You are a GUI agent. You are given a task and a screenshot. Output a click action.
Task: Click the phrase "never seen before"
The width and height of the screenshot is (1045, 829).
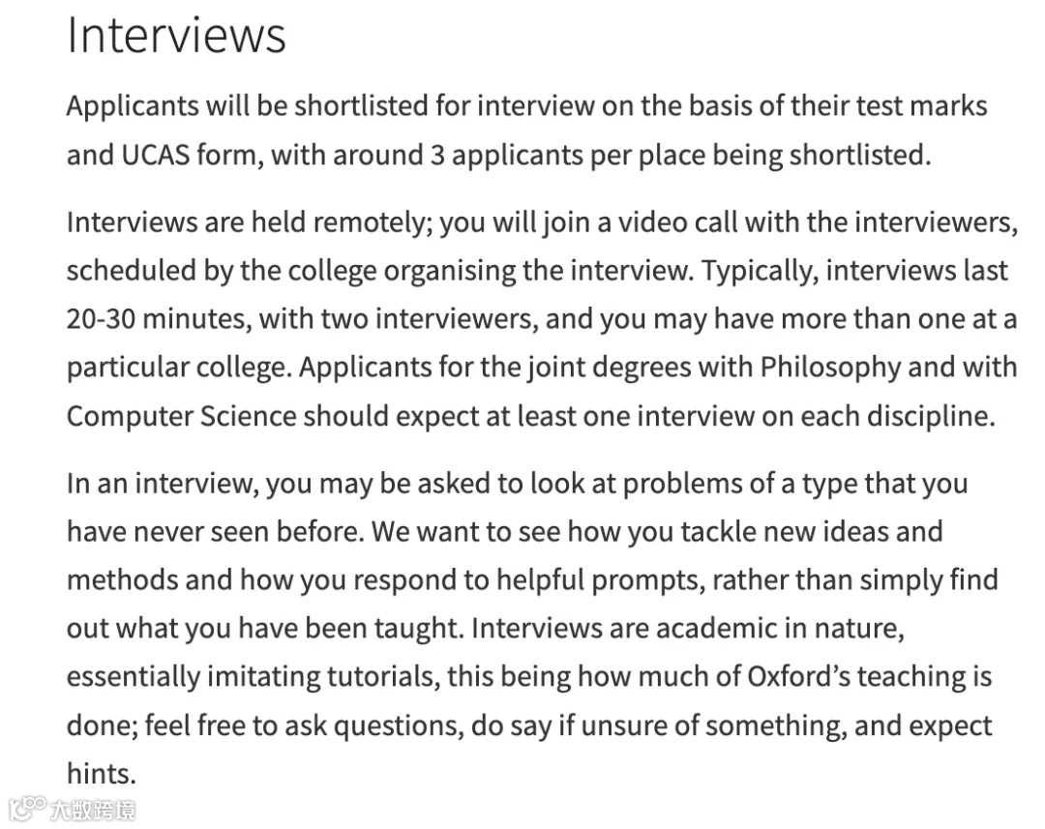[215, 532]
